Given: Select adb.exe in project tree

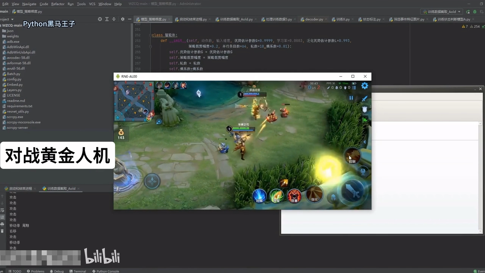Looking at the screenshot, I should (13, 42).
